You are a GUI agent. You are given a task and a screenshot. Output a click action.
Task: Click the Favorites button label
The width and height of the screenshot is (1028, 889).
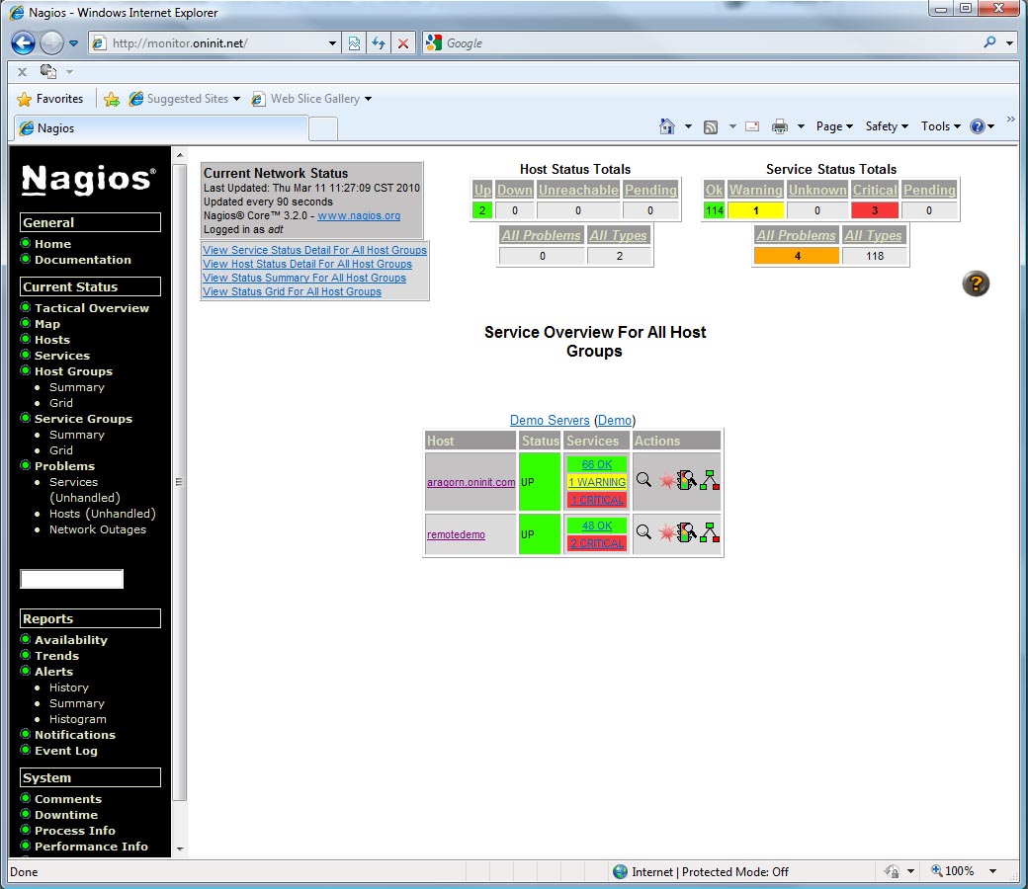[59, 99]
